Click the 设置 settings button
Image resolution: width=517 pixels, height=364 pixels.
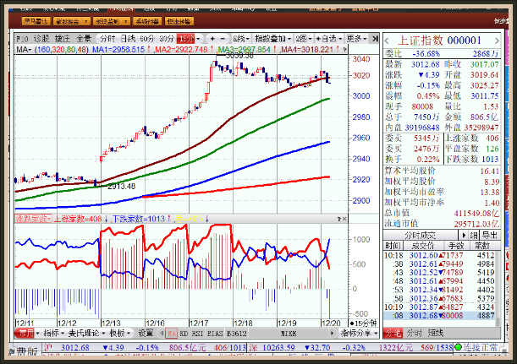point(146,334)
